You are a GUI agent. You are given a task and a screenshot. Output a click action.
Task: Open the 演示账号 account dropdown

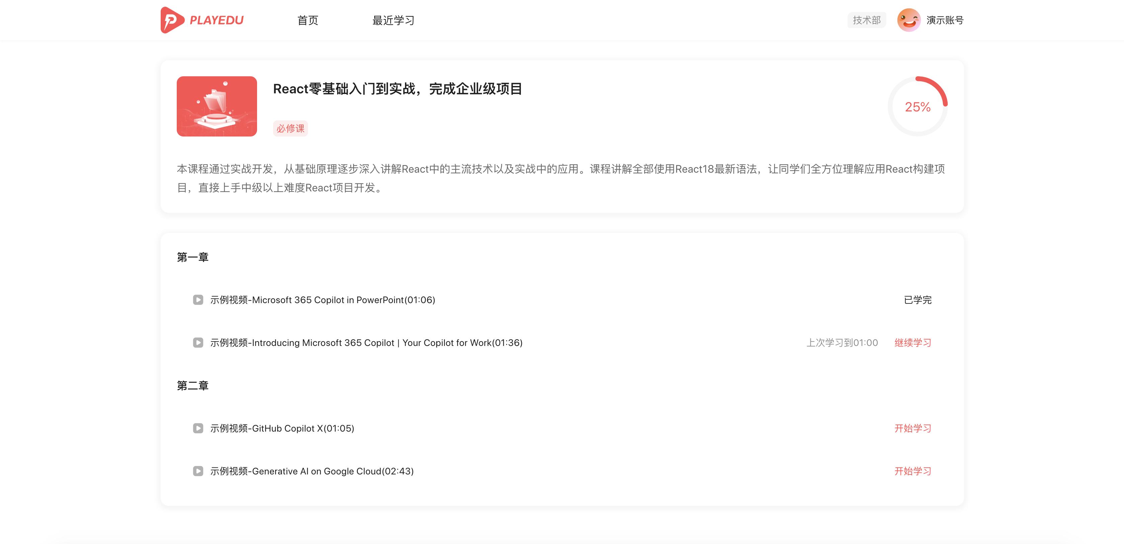tap(945, 20)
